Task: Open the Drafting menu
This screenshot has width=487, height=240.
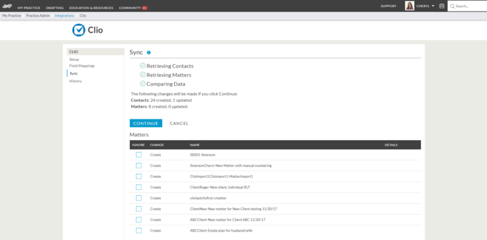Action: pos(55,8)
